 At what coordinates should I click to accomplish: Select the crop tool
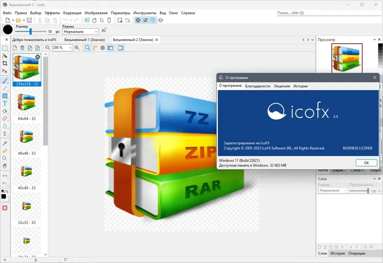5,63
